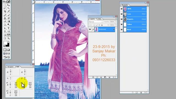Switch to the Navigator tab
Screen dimensions: 176x99
pos(10,67)
